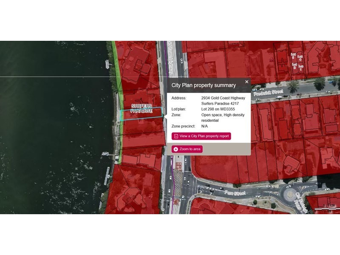Click the Frederick Street label on map
Viewport: 340px width, 255px height.
coord(269,93)
